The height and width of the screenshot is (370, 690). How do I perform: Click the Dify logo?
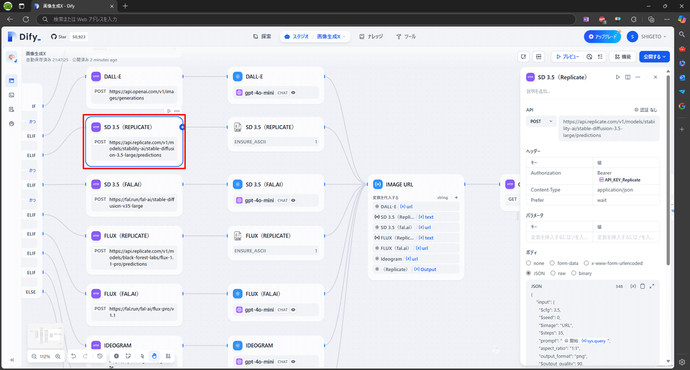(x=24, y=37)
